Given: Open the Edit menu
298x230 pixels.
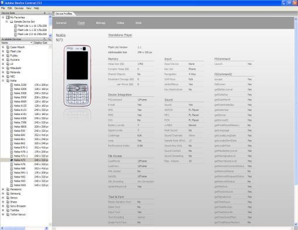Looking at the screenshot, I should click(x=10, y=8).
